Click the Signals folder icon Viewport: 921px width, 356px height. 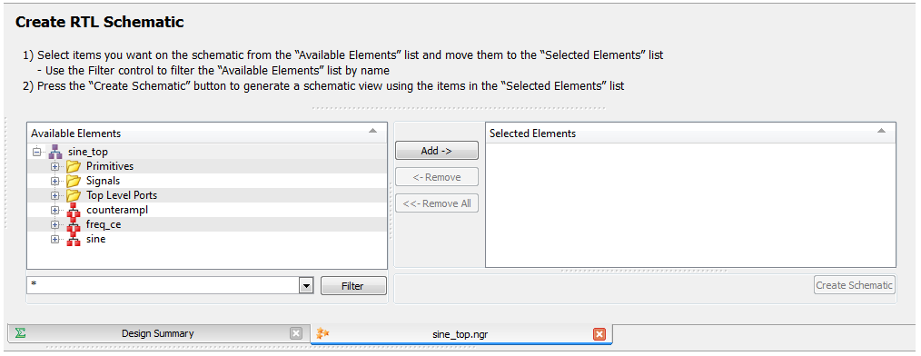73,181
